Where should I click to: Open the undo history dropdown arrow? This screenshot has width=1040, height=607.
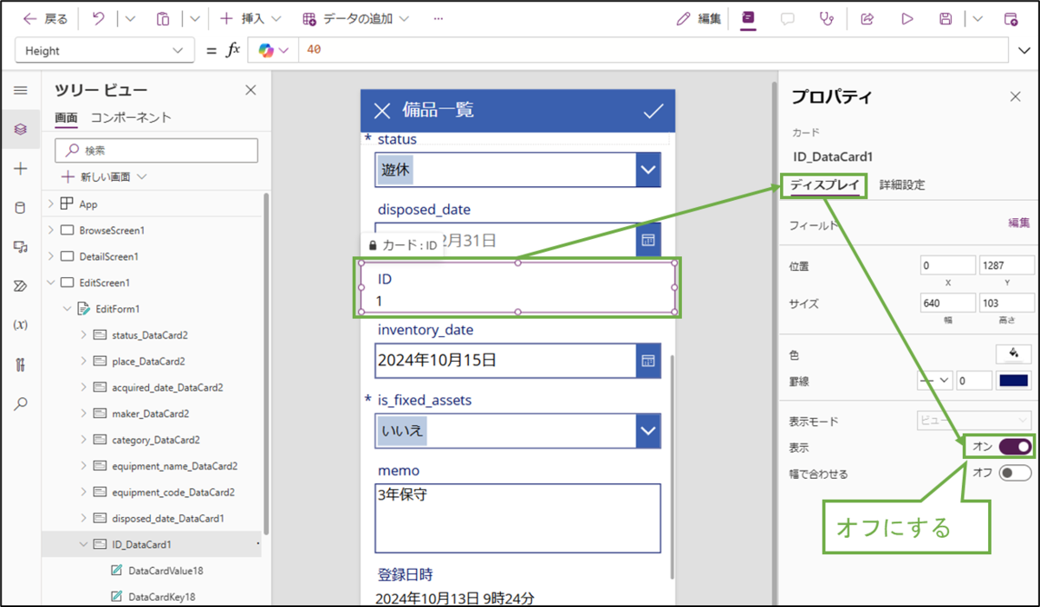pos(130,18)
